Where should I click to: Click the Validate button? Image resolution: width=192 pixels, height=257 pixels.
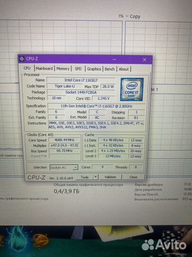(x=110, y=177)
